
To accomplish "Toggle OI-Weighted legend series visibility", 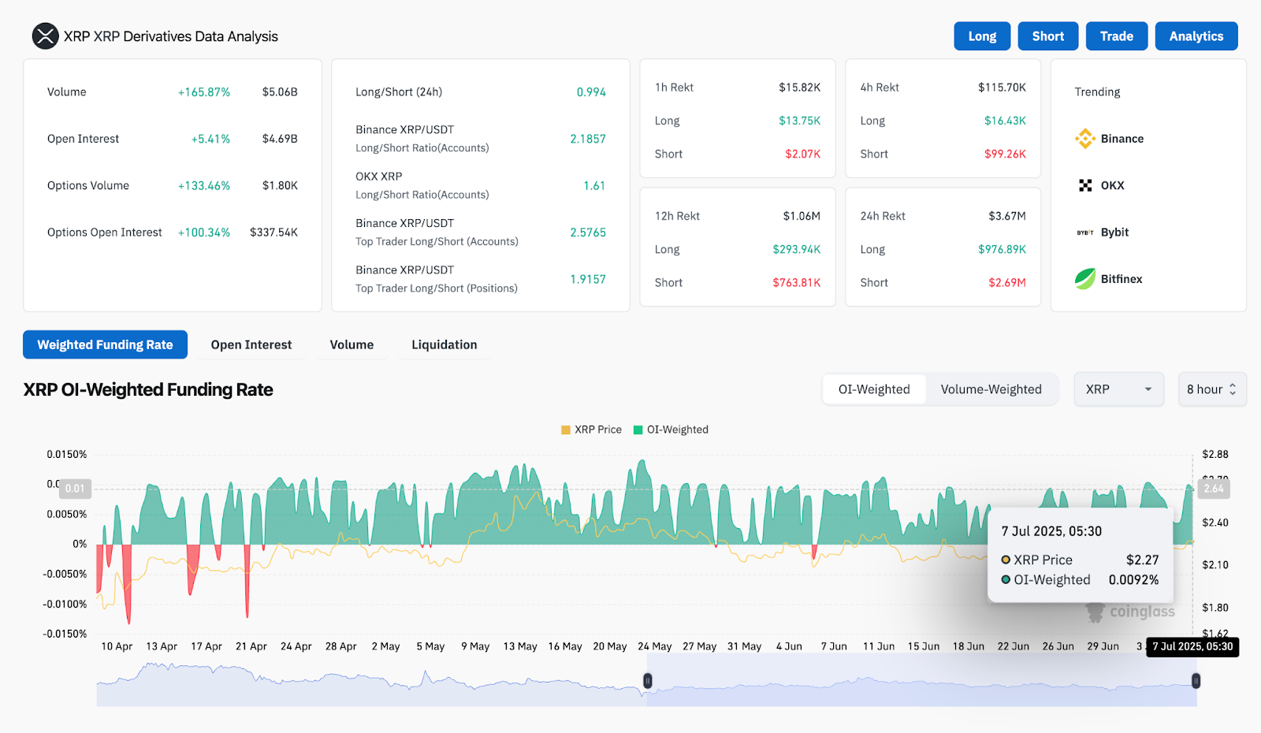I will [x=671, y=430].
